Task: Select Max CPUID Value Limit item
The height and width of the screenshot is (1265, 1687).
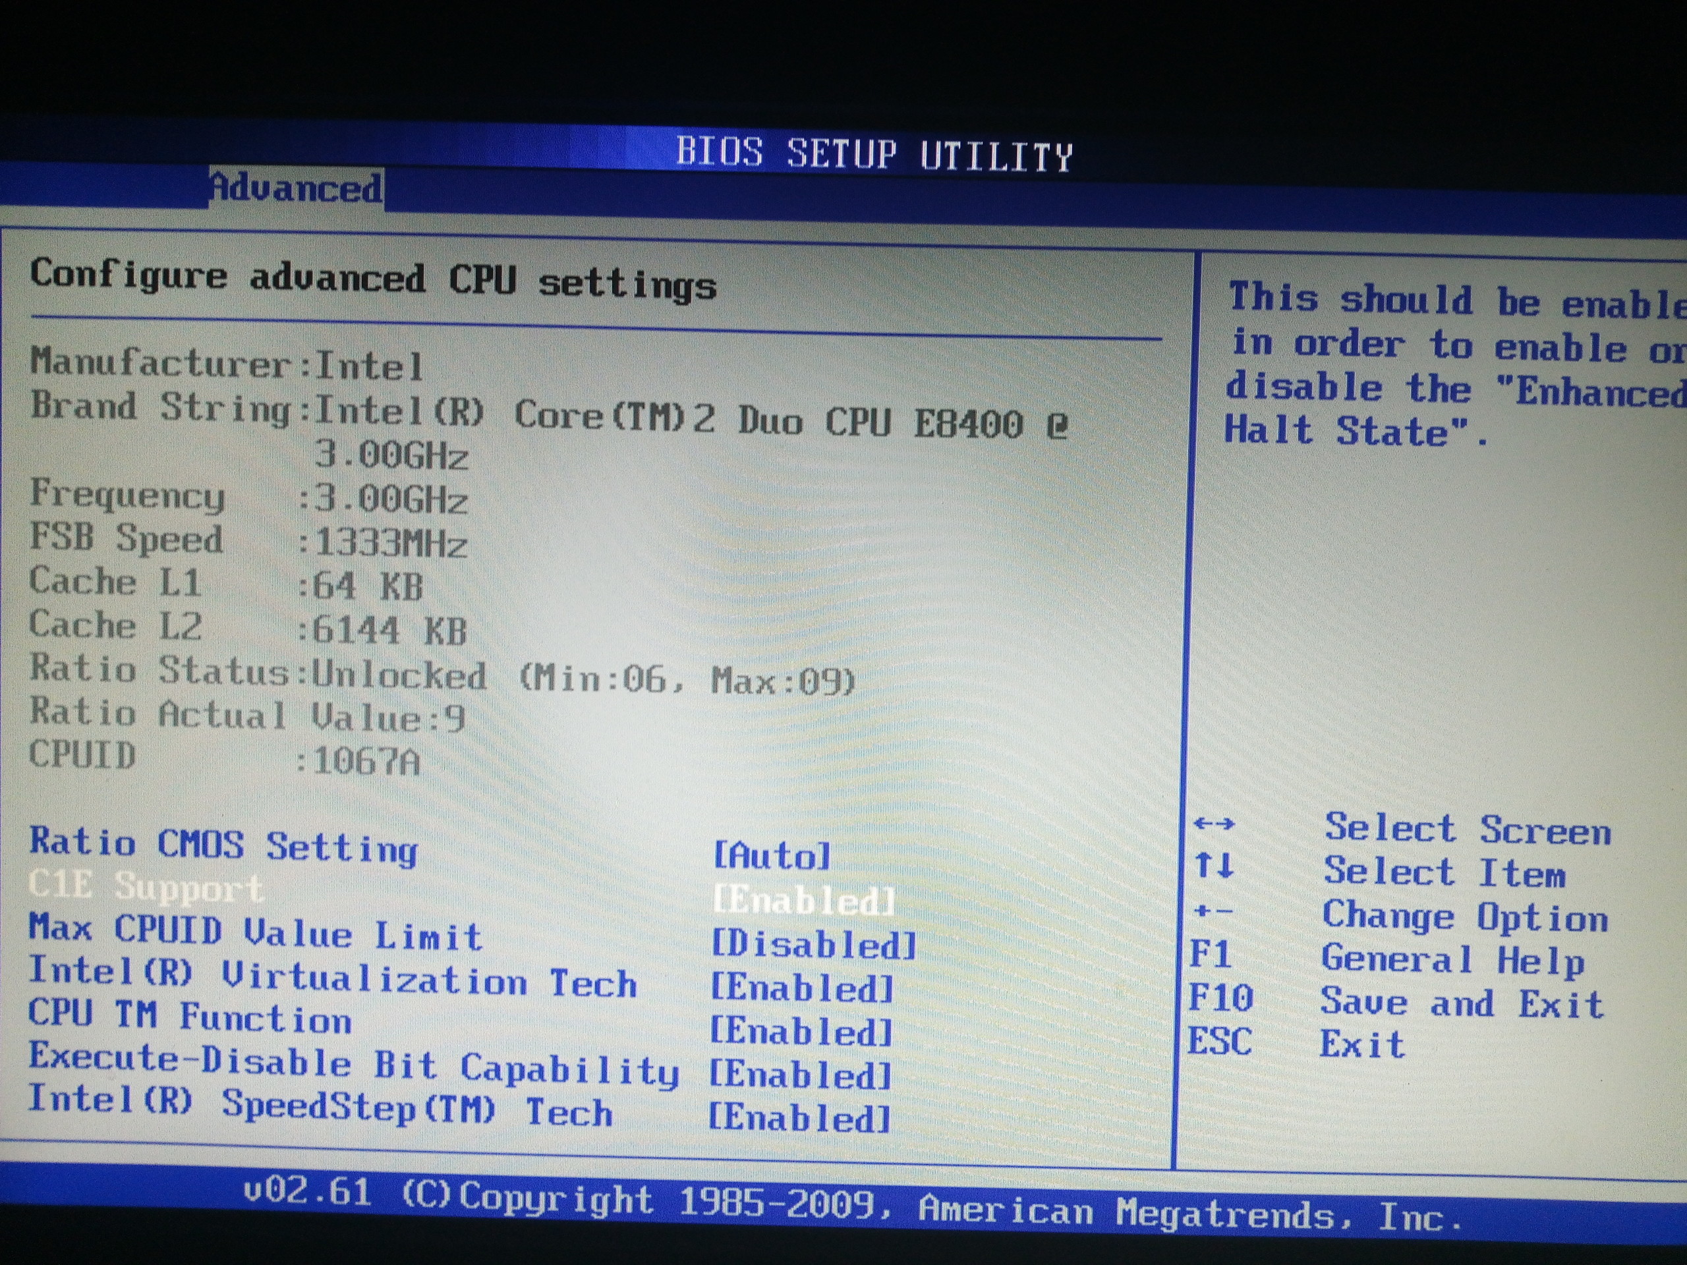Action: (x=256, y=932)
